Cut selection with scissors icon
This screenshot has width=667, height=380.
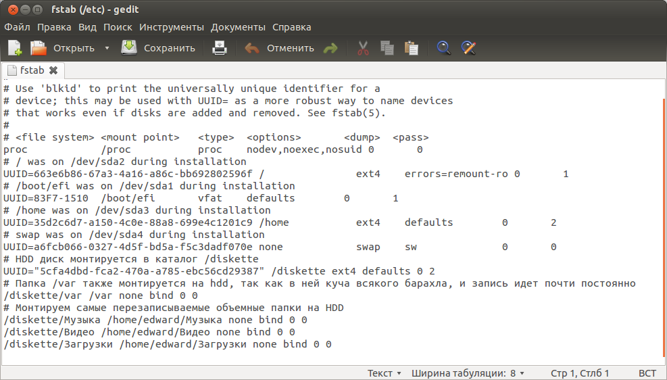(363, 48)
